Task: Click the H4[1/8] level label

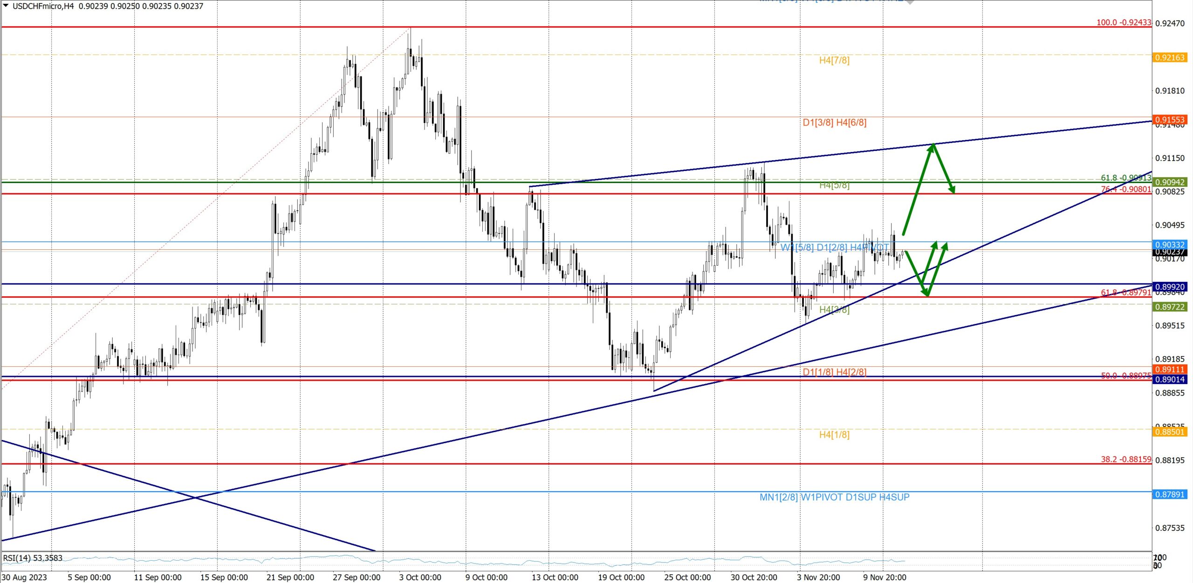Action: click(834, 435)
